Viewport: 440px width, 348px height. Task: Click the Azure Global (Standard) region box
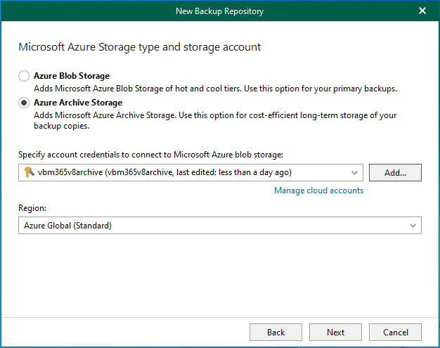pyautogui.click(x=211, y=226)
